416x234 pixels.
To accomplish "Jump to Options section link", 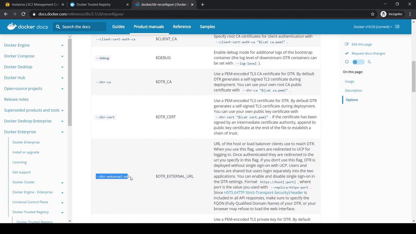I will tap(352, 100).
